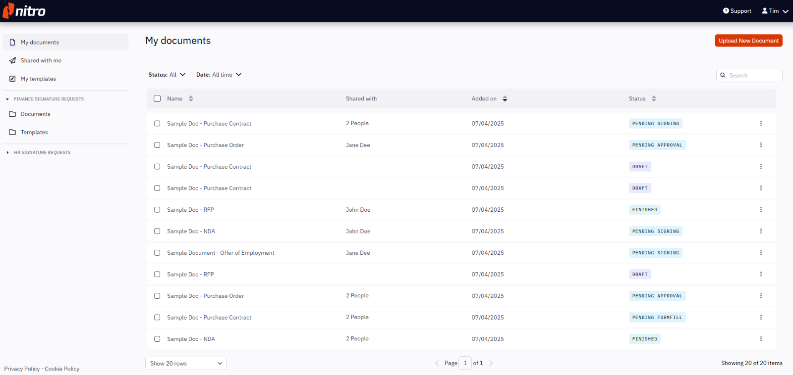Image resolution: width=793 pixels, height=375 pixels.
Task: Sort by Status column arrows
Action: (654, 99)
